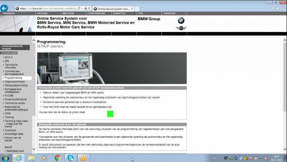Open the Mijn tickets menu item

[x=68, y=13]
